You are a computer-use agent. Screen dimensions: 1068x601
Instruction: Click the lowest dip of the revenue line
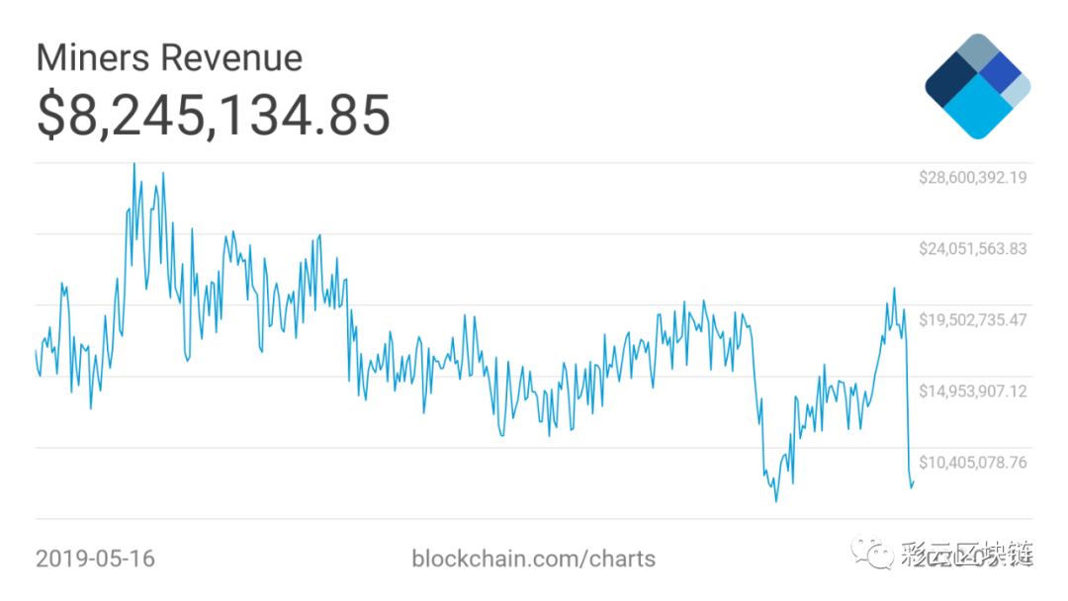(x=776, y=501)
